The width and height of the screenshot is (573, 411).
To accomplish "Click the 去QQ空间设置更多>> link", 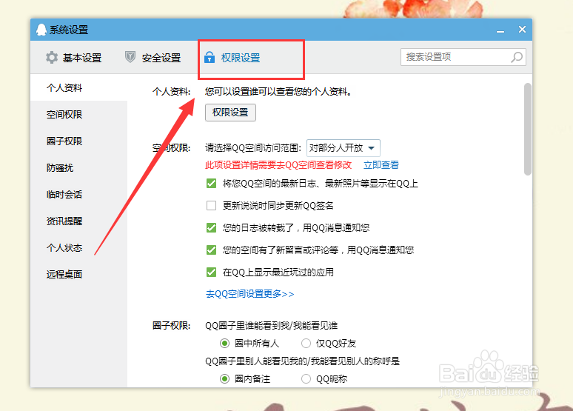I will [250, 294].
